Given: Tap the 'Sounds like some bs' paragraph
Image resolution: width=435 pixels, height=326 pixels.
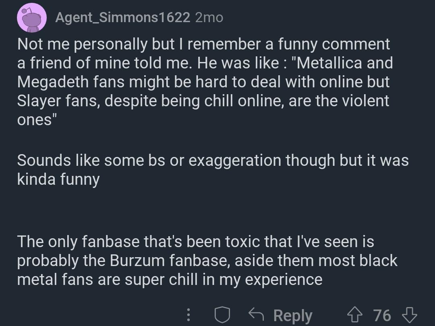Looking at the screenshot, I should tap(213, 169).
